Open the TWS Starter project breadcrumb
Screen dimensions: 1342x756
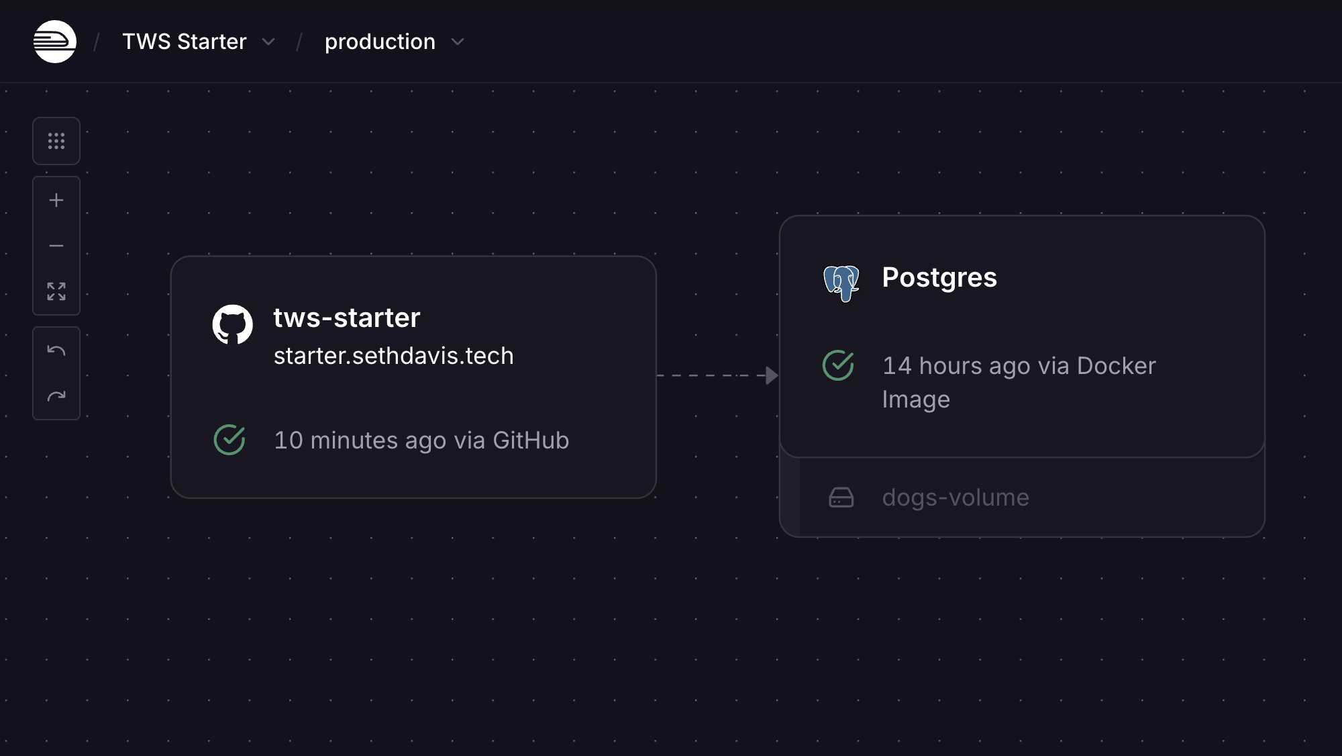point(185,42)
